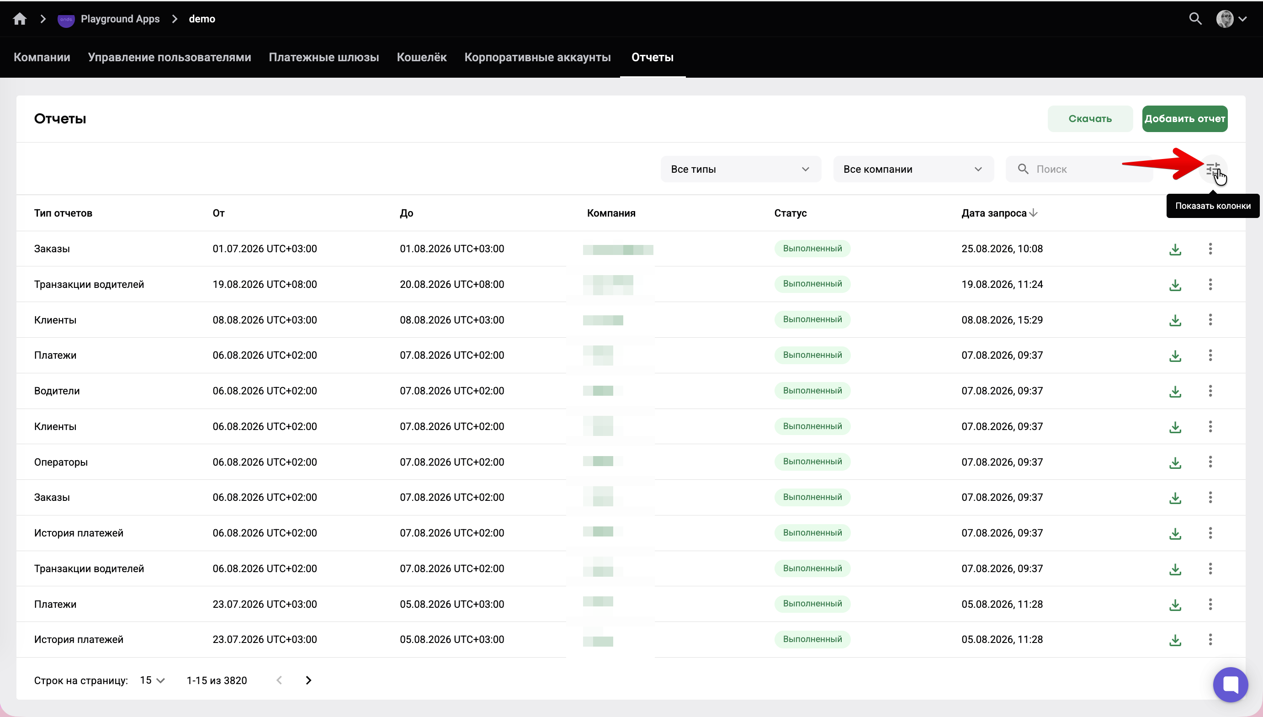
Task: Download the Клиенты report dated 08.08.2026
Action: 1175,321
